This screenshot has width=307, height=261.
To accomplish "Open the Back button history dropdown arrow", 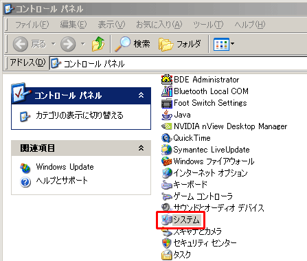I will click(53, 43).
